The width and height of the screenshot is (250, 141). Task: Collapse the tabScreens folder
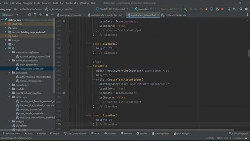pos(9,97)
